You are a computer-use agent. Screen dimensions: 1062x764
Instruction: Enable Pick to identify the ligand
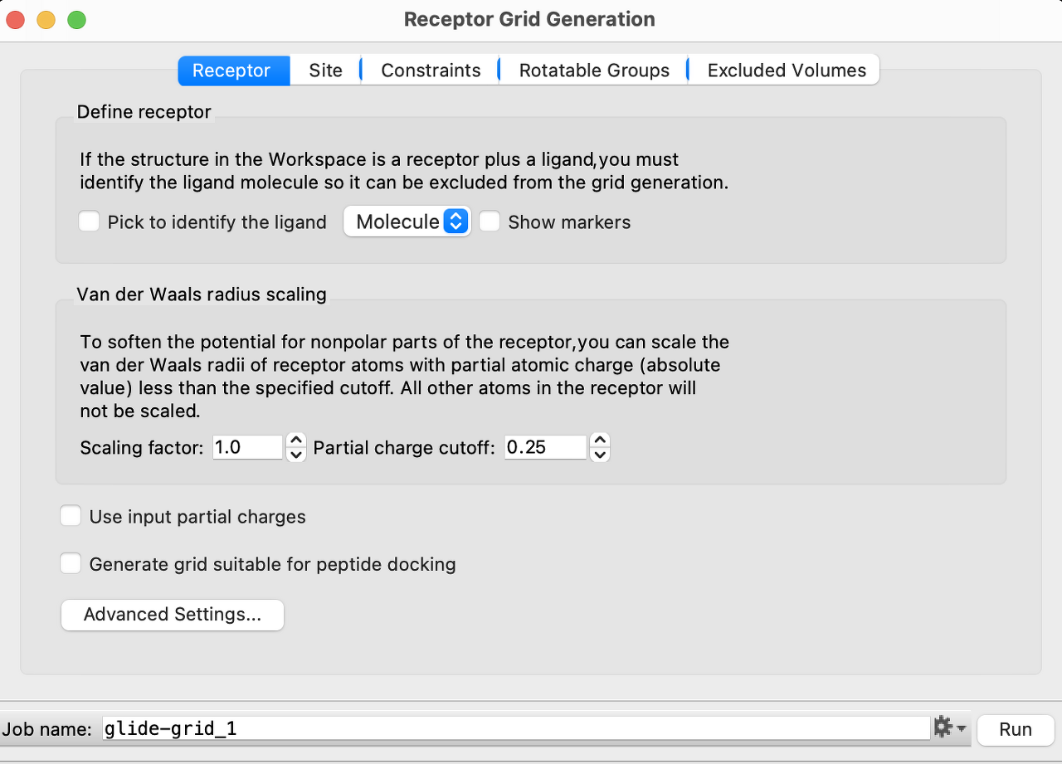click(x=89, y=221)
